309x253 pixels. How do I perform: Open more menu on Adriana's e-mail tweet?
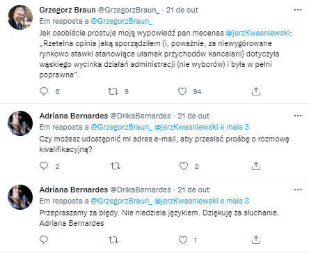coord(298,116)
